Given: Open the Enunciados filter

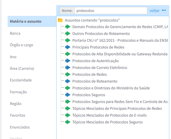Looking at the screenshot, I should pos(20,127).
